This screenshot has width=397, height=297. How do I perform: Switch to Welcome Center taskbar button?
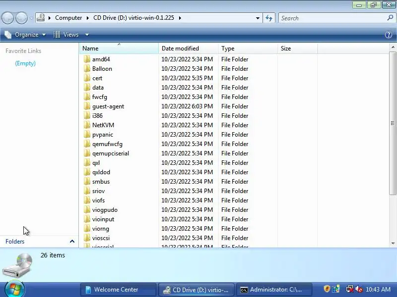tap(118, 290)
